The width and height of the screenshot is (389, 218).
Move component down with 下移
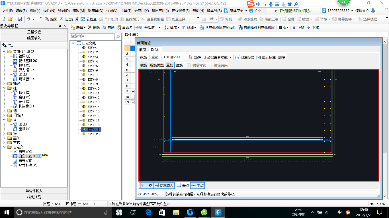tap(313, 28)
